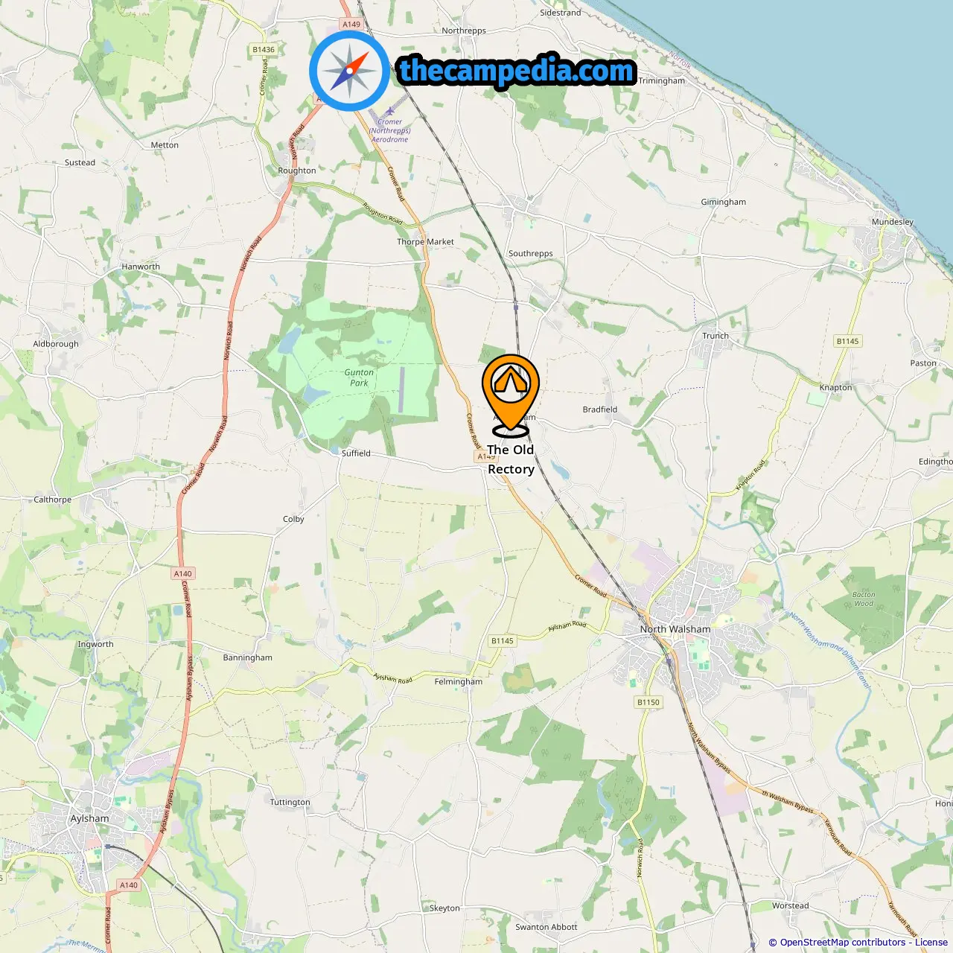Click the Aylsham town label
The height and width of the screenshot is (953, 953).
(x=89, y=818)
